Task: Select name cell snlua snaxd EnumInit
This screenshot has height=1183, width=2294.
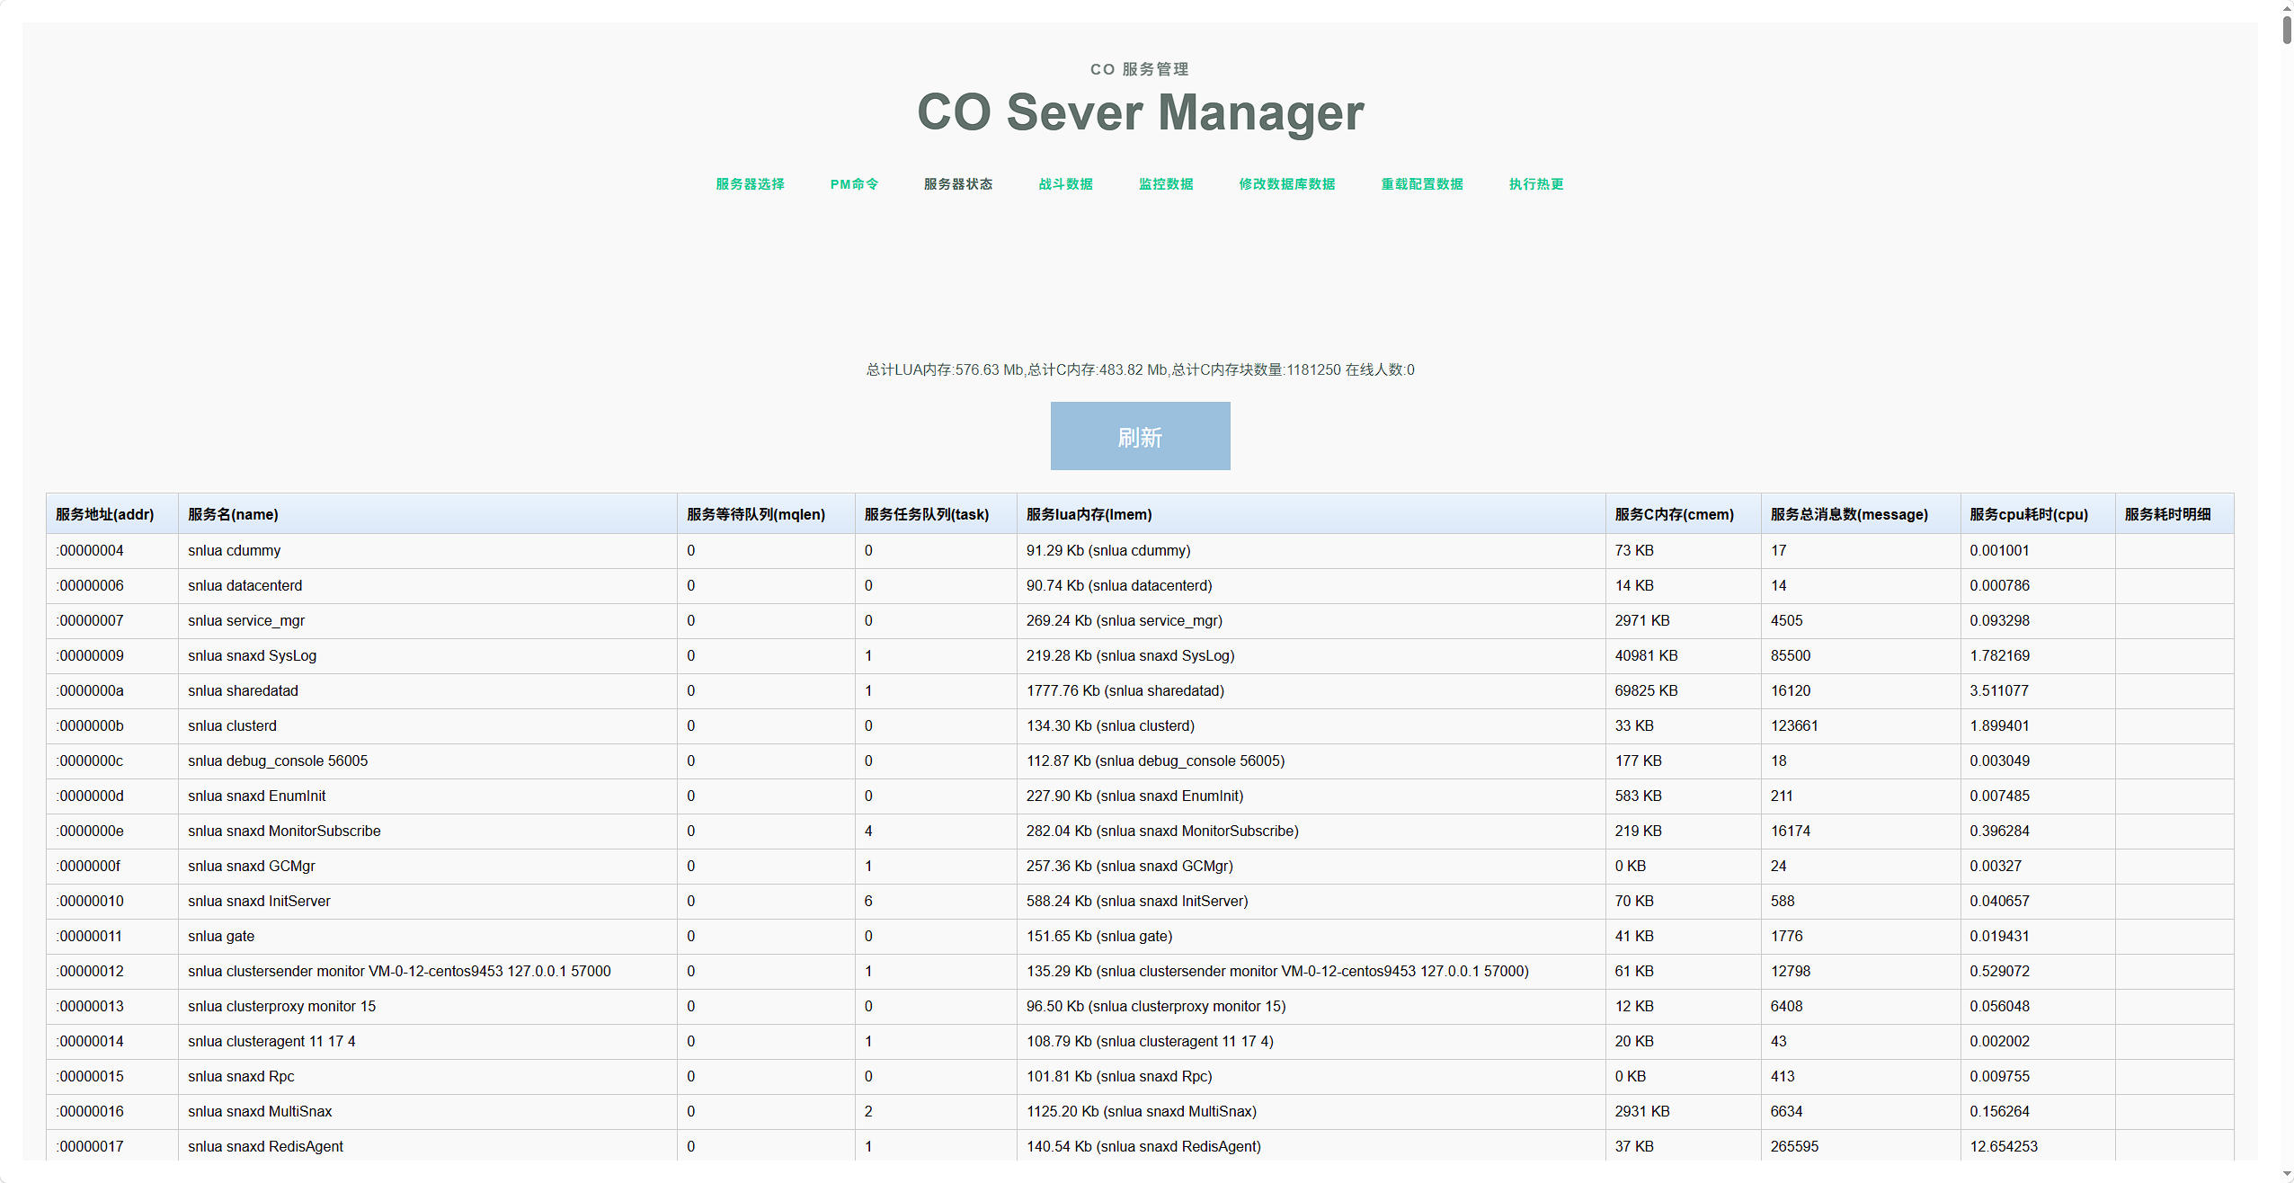Action: 427,796
